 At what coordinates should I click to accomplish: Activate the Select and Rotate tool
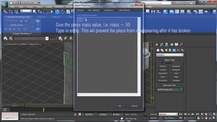coord(62,12)
